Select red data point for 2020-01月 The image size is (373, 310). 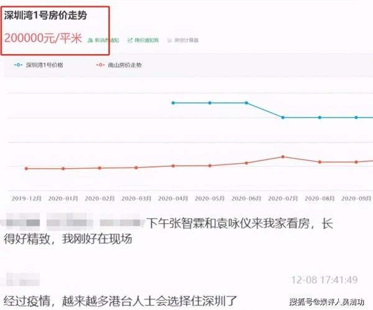click(x=63, y=169)
